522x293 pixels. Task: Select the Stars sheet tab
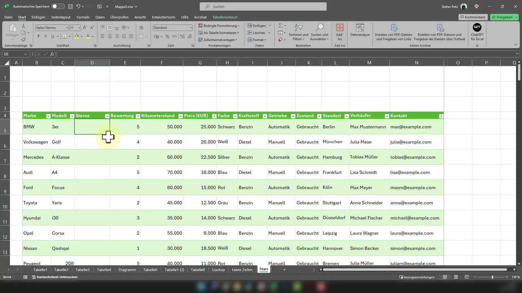tap(264, 269)
